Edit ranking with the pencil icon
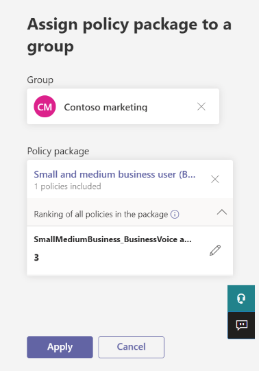Viewport: 259px width, 371px height. coord(215,250)
